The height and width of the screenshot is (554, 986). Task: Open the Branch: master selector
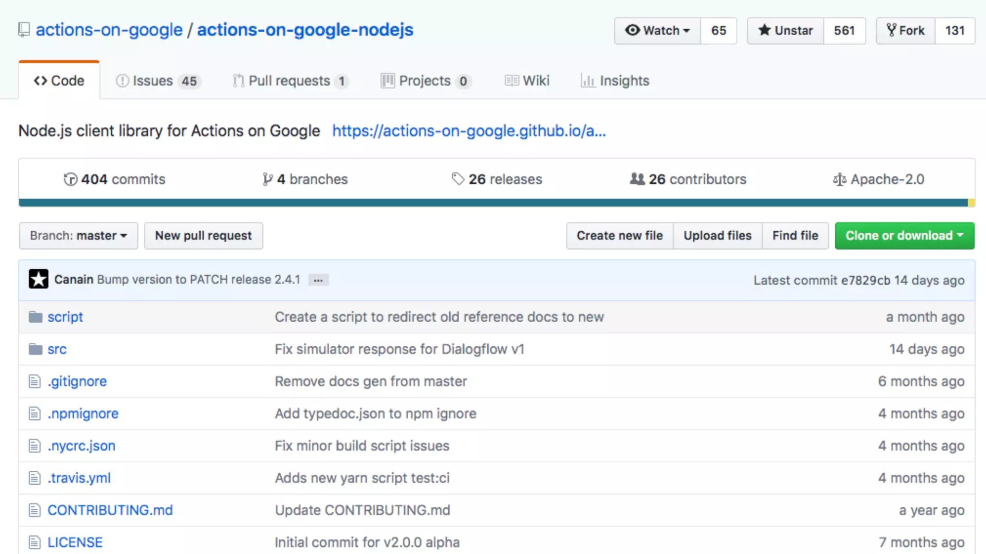pos(78,236)
